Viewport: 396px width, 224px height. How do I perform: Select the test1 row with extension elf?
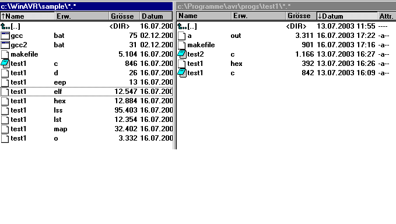(x=87, y=92)
